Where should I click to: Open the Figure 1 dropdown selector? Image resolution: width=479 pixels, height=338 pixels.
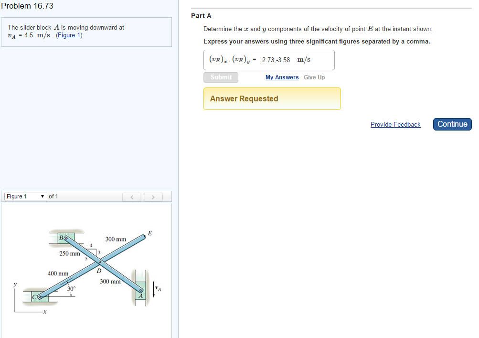25,196
